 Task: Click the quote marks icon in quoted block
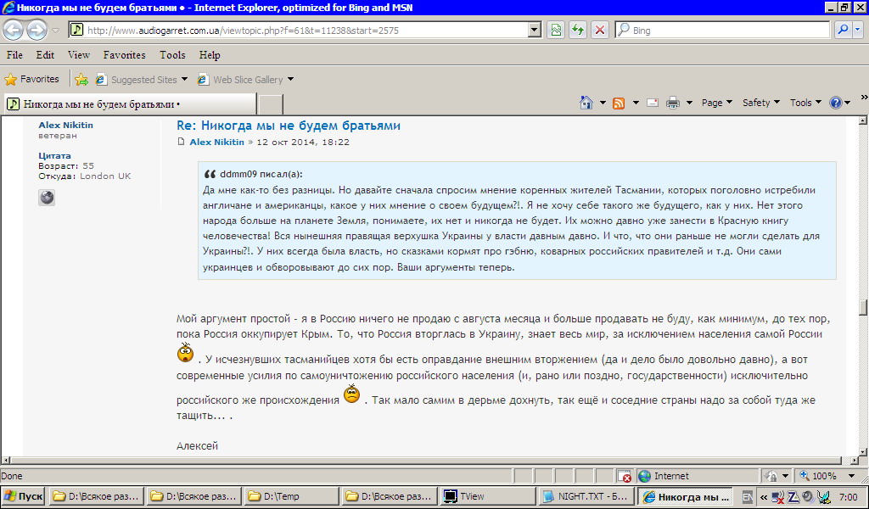coord(210,175)
